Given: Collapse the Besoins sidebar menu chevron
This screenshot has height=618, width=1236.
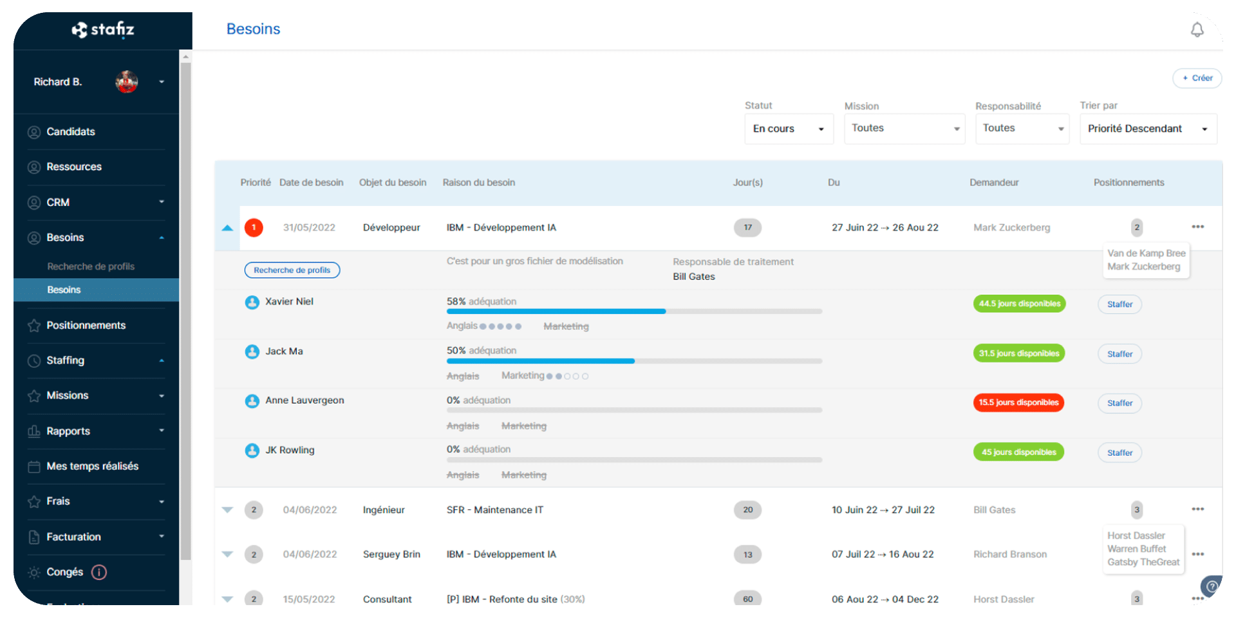Looking at the screenshot, I should click(162, 238).
